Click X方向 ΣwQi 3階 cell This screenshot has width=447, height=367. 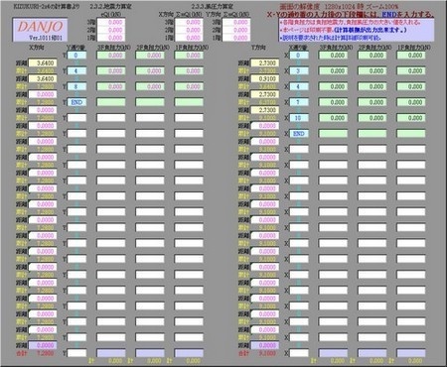click(x=189, y=22)
